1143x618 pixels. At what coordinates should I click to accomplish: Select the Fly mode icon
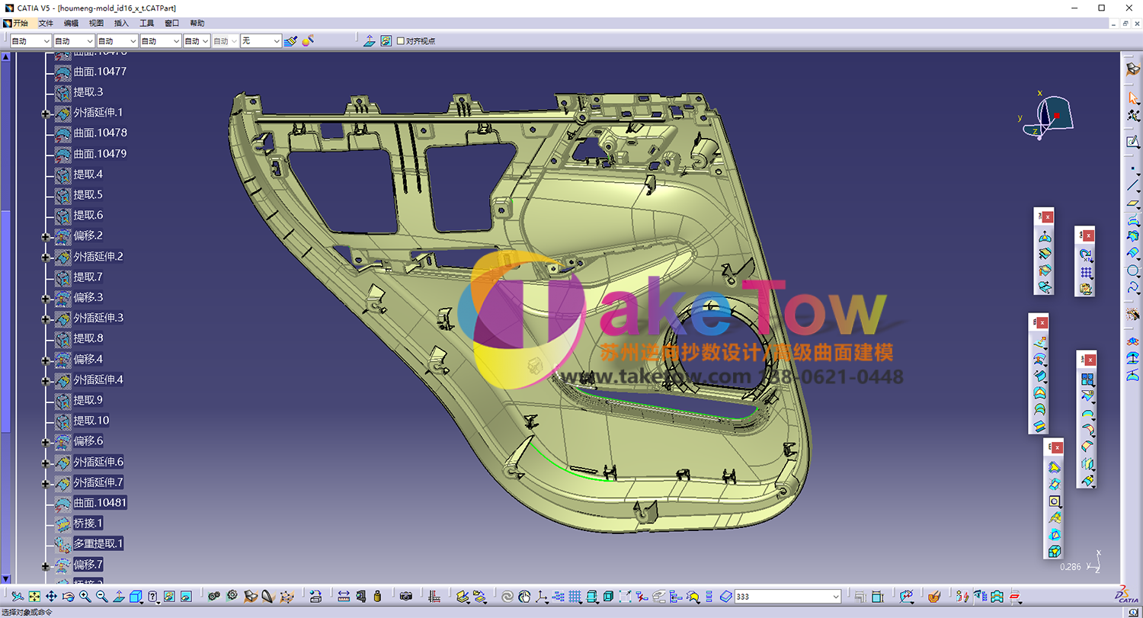16,597
